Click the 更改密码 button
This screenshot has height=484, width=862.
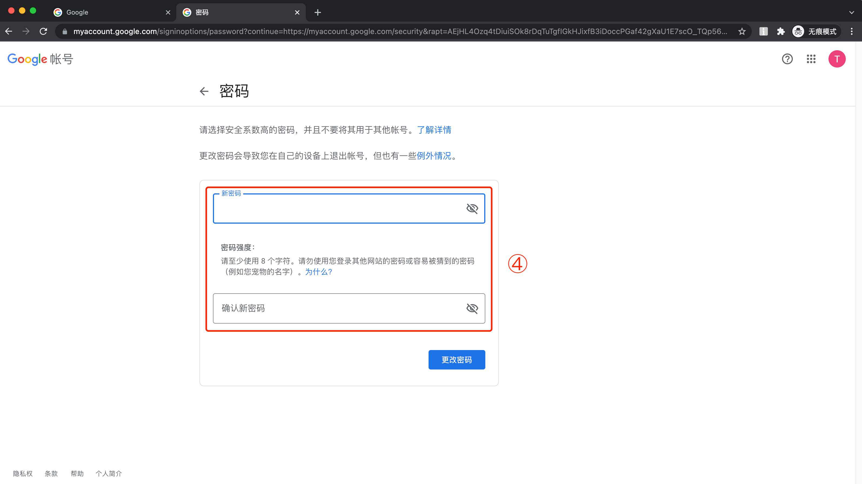(456, 359)
